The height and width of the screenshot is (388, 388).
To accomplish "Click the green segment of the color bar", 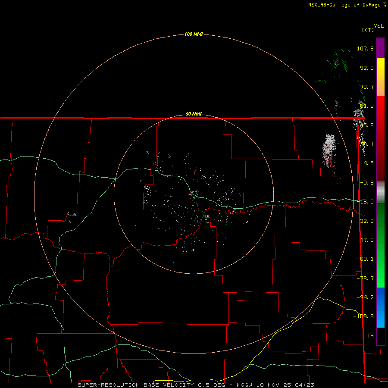I will pyautogui.click(x=381, y=245).
